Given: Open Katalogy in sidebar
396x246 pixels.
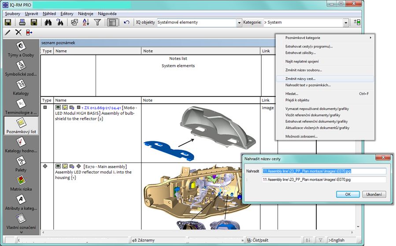Looking at the screenshot, I should (21, 88).
